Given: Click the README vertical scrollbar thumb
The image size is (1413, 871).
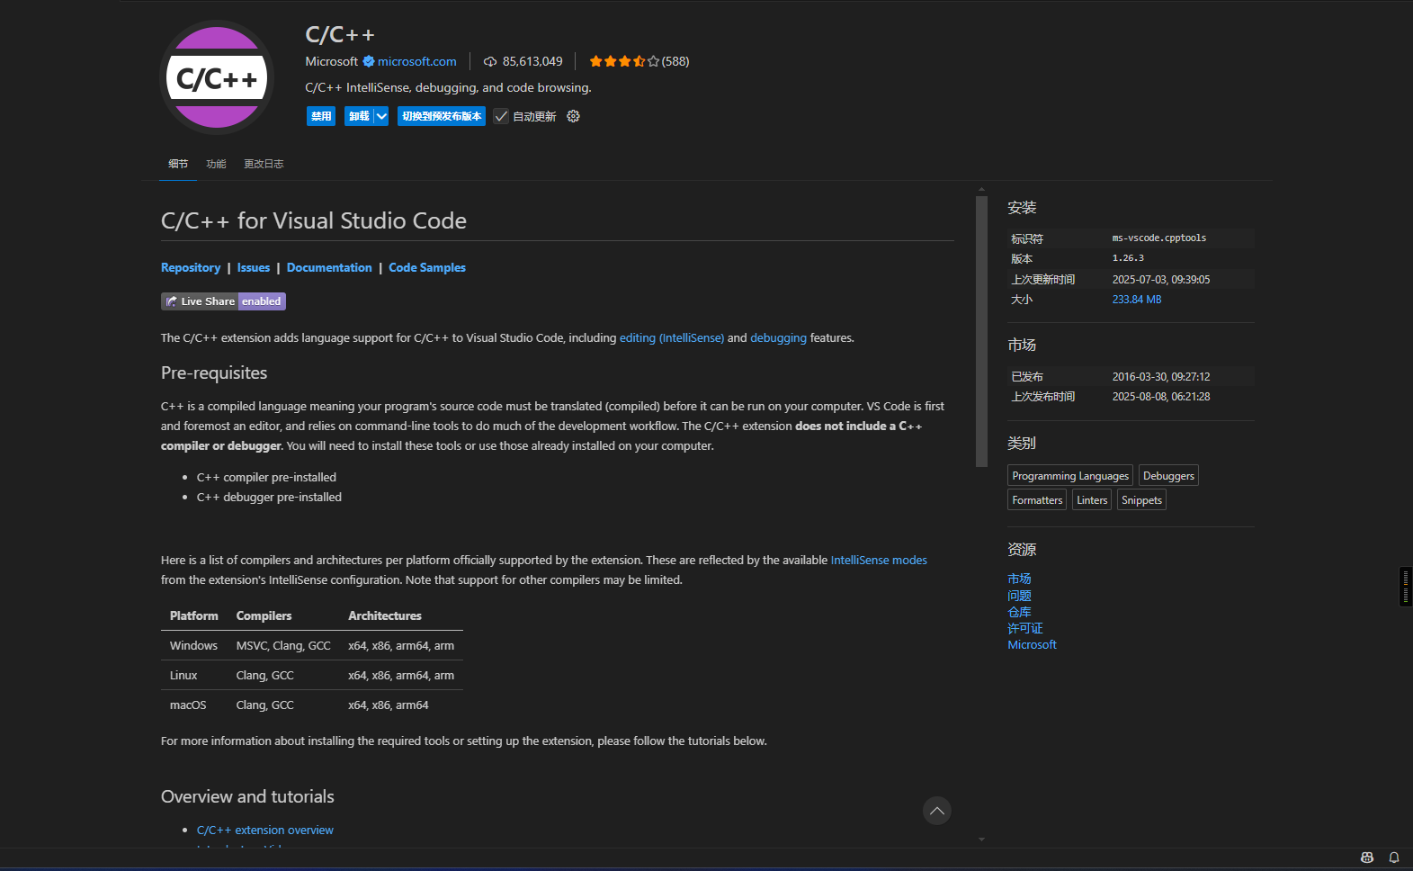Looking at the screenshot, I should [981, 331].
